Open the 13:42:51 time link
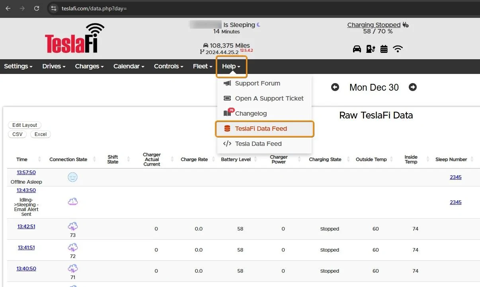Screen dimensions: 480x287 pyautogui.click(x=26, y=227)
